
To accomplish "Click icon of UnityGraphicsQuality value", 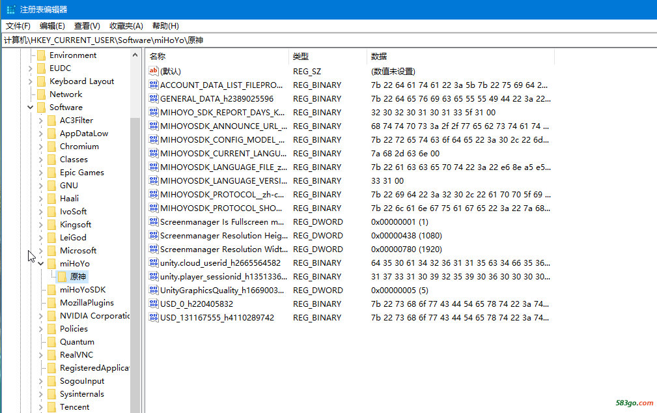I will (154, 290).
